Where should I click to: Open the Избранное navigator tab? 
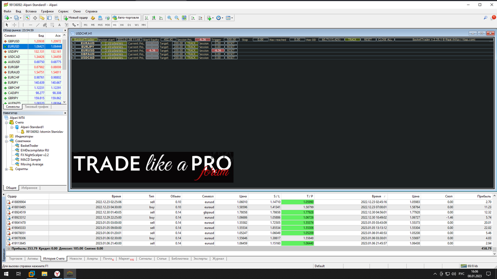29,188
